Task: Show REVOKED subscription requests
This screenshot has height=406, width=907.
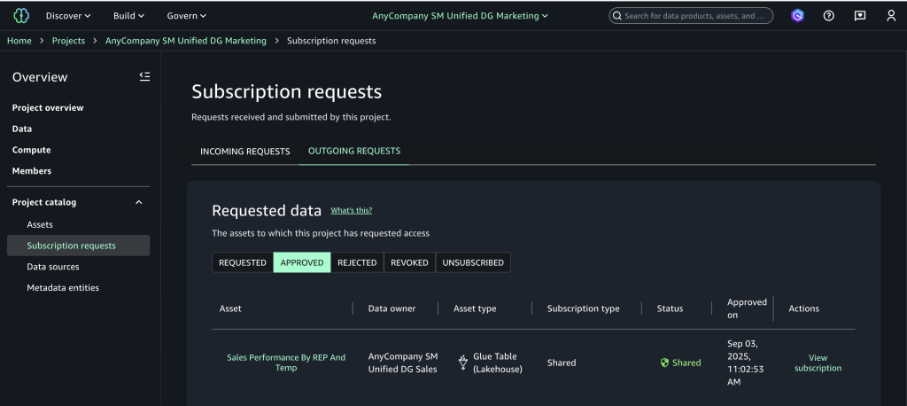Action: pos(409,262)
